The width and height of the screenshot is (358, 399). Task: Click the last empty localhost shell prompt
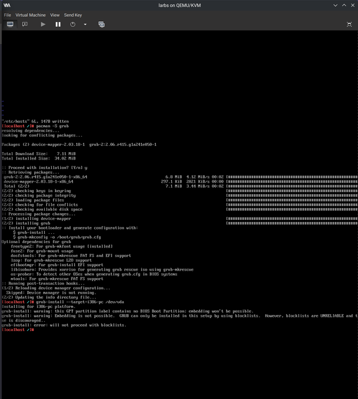pos(18,330)
